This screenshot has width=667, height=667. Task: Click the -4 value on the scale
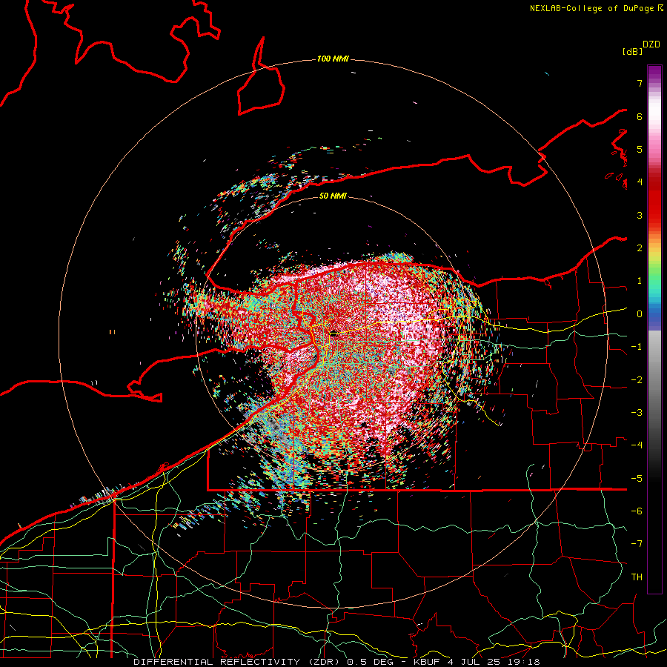click(x=637, y=445)
